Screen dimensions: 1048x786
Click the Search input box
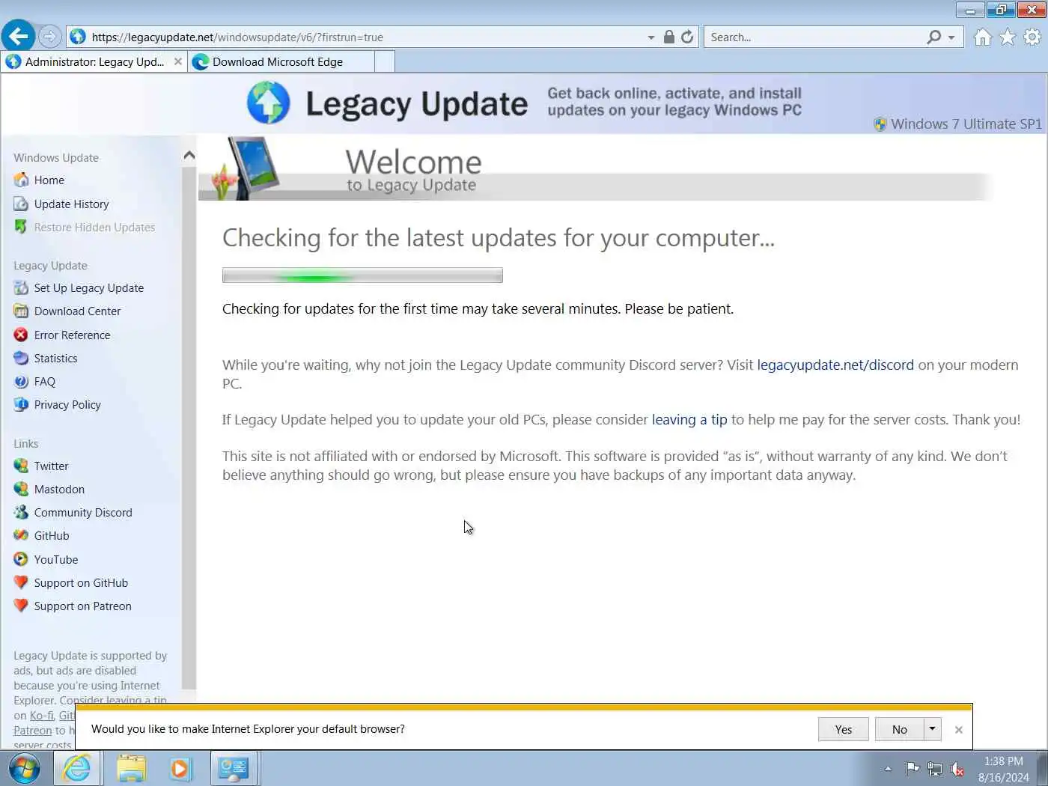point(816,37)
